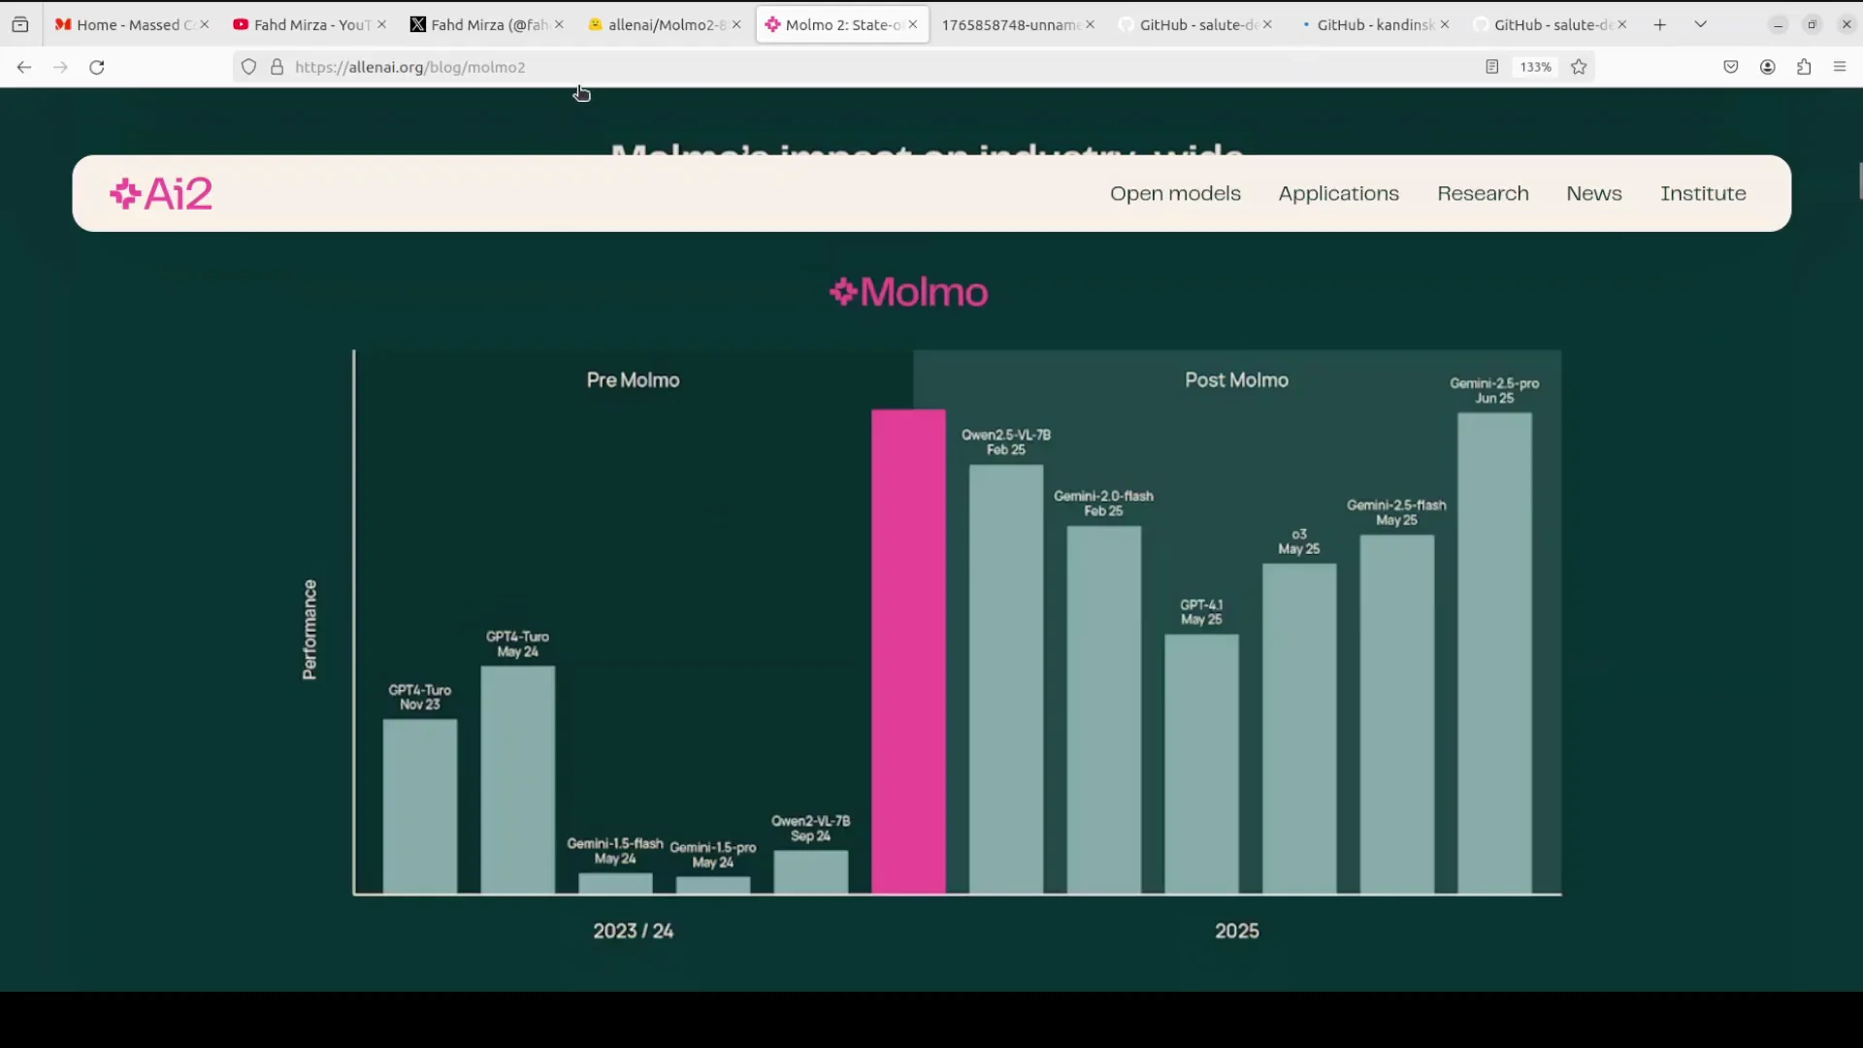Viewport: 1863px width, 1048px height.
Task: Switch to the allenai/Molmo2 tab
Action: click(x=660, y=24)
